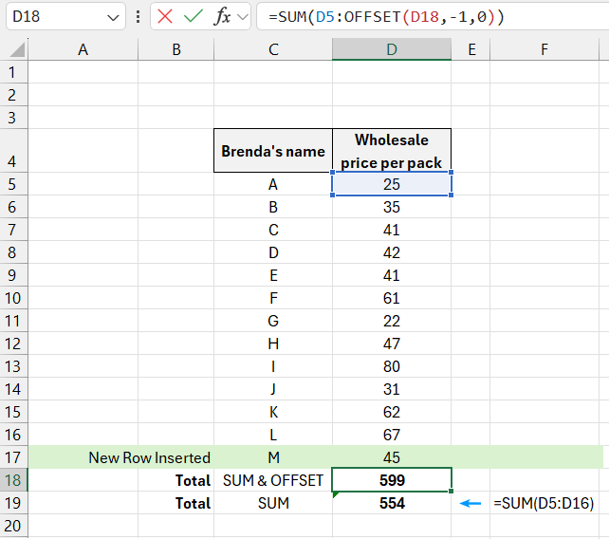Select cell with value 42

pyautogui.click(x=392, y=252)
